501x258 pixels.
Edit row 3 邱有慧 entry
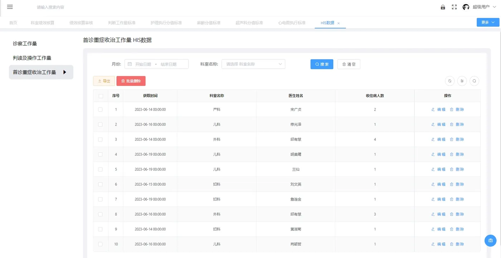point(438,140)
